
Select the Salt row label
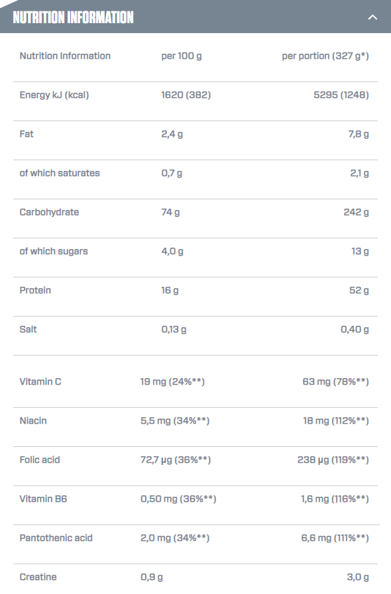coord(28,329)
